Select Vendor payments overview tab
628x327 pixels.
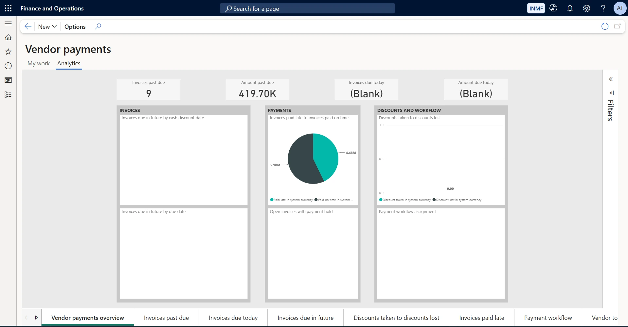88,318
